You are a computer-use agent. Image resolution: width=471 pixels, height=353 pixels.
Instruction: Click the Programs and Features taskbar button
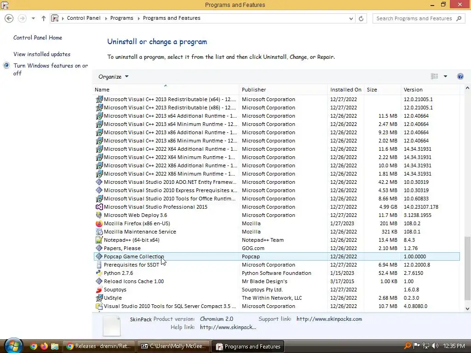pos(248,347)
